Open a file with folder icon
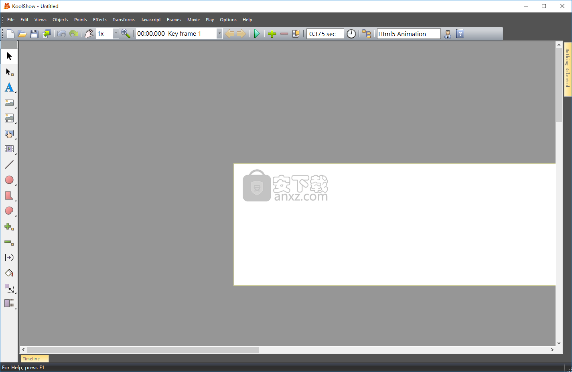 (x=22, y=34)
